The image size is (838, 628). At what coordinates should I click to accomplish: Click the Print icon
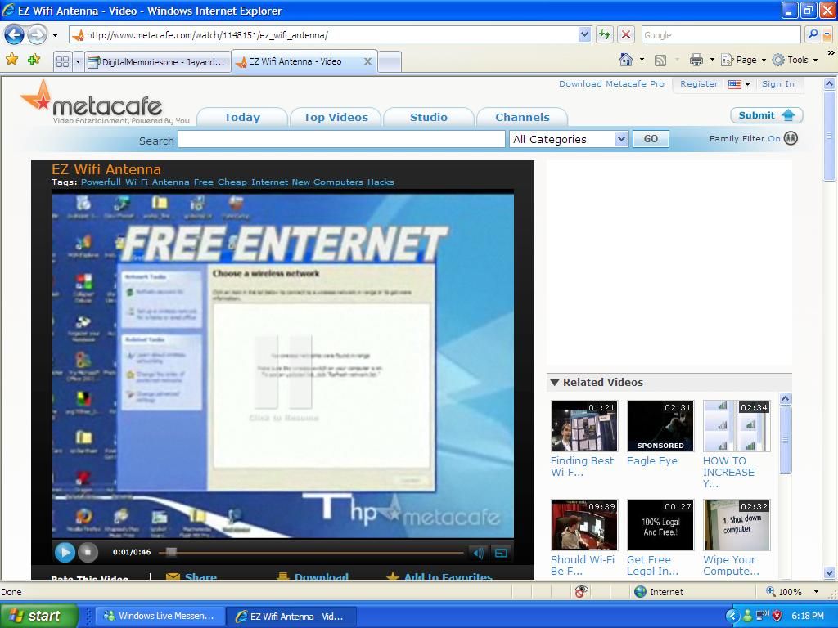click(x=696, y=60)
